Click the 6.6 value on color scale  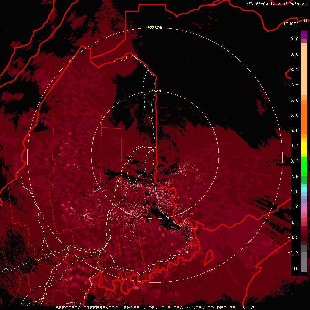click(294, 100)
